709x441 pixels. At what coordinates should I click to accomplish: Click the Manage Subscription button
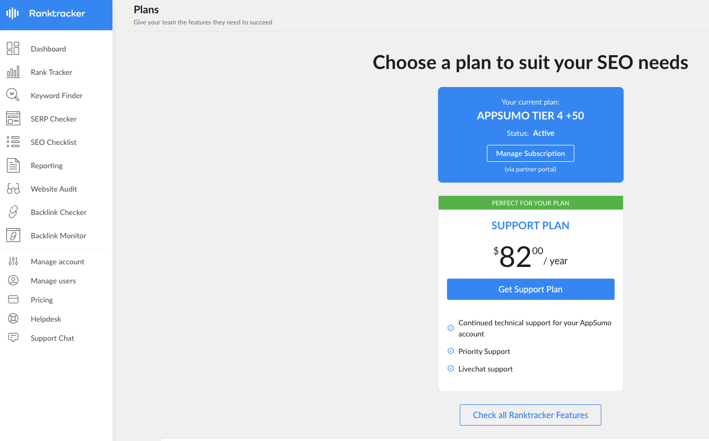point(530,153)
